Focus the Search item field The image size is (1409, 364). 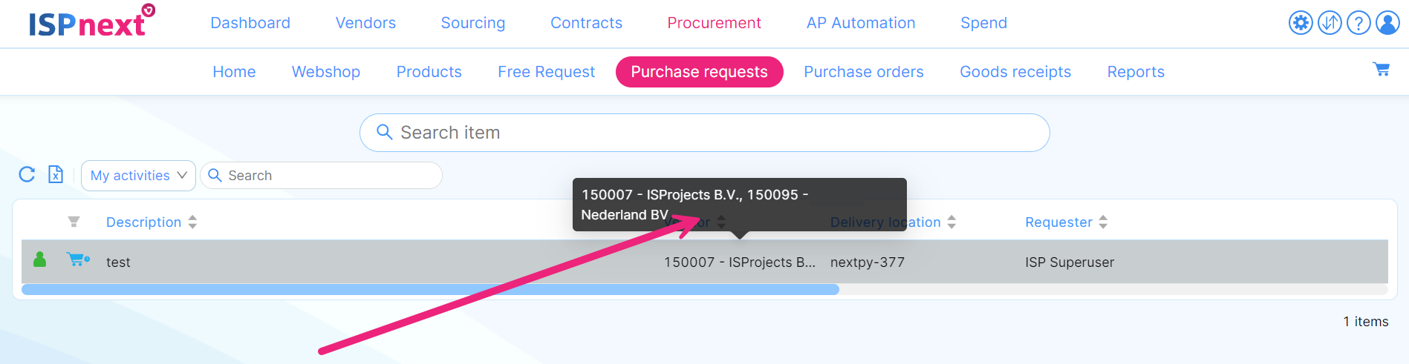pos(704,133)
